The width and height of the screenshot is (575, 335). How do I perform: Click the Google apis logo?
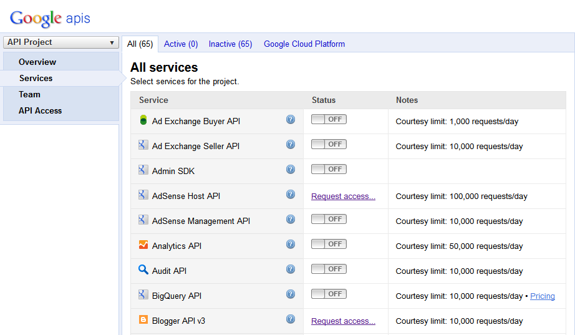point(50,18)
